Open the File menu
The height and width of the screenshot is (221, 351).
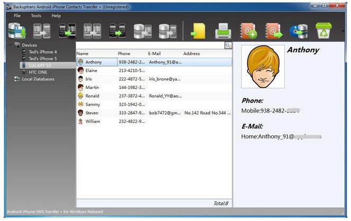tap(17, 16)
